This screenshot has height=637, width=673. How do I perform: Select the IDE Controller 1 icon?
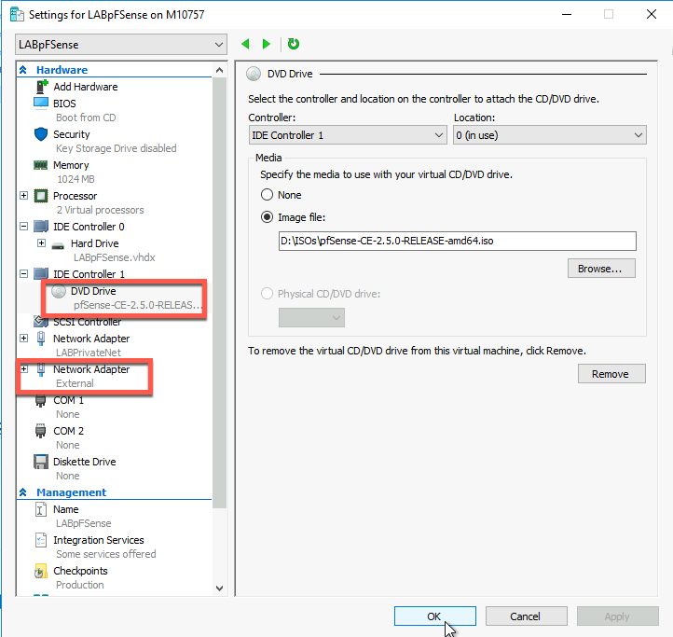(41, 273)
